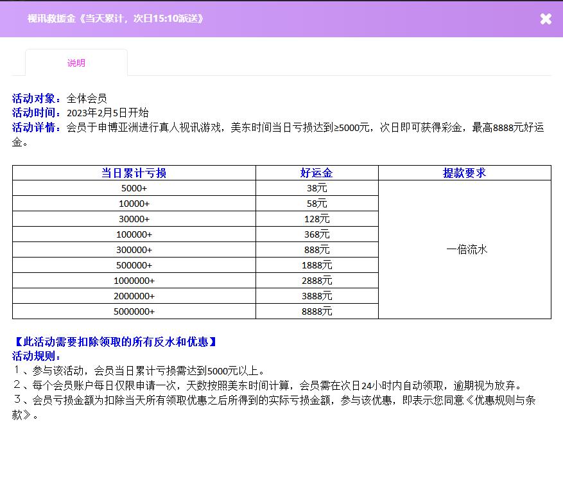This screenshot has width=563, height=481.
Task: Click the 视讯救援金 popup title text
Action: coord(116,19)
